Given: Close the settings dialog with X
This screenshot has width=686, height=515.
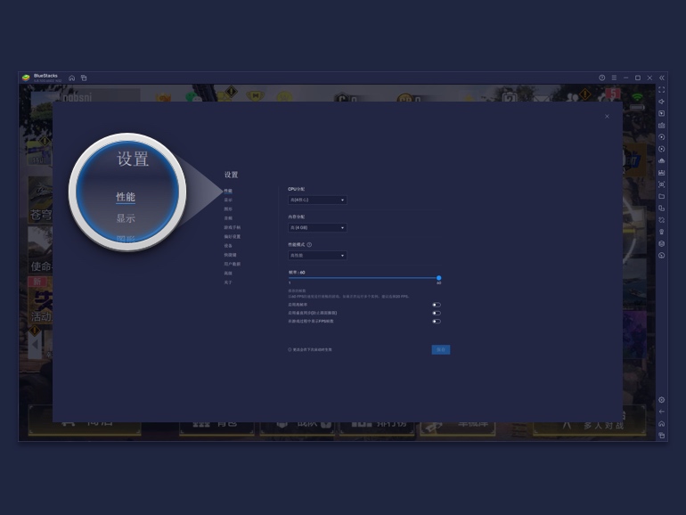Looking at the screenshot, I should [x=607, y=116].
